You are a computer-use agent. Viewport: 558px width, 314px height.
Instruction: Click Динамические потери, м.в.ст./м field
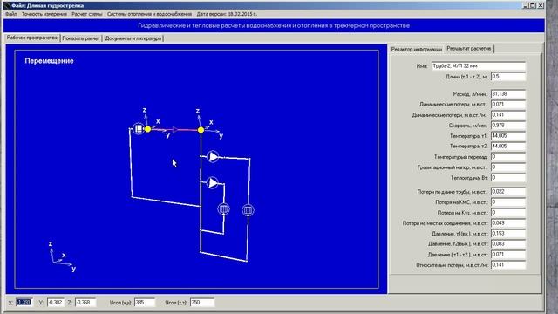(x=507, y=114)
